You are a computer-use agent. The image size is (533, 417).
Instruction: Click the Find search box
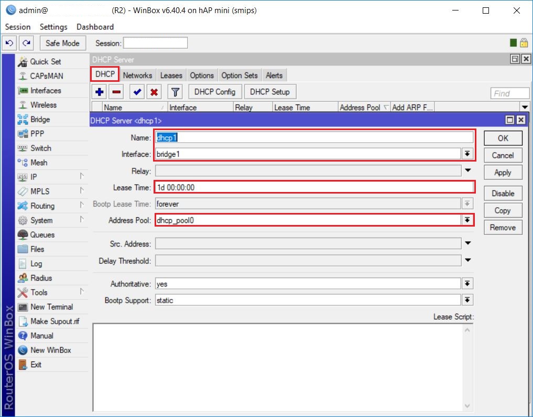(510, 93)
